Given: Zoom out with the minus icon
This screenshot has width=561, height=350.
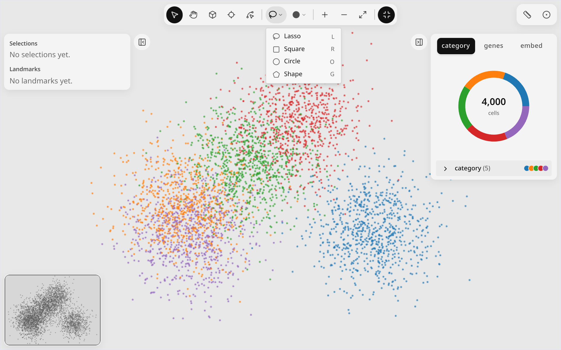Looking at the screenshot, I should (344, 15).
